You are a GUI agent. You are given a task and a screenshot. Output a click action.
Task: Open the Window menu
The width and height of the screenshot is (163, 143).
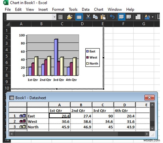(x=115, y=9)
